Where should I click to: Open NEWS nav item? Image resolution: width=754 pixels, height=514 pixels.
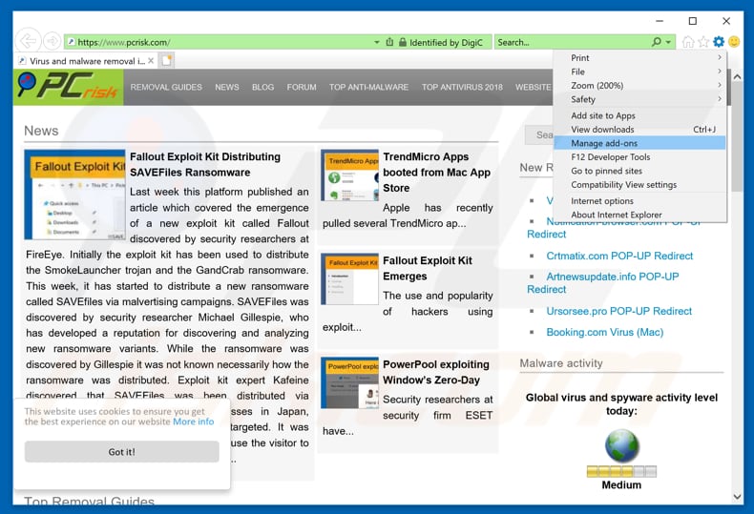[x=227, y=88]
